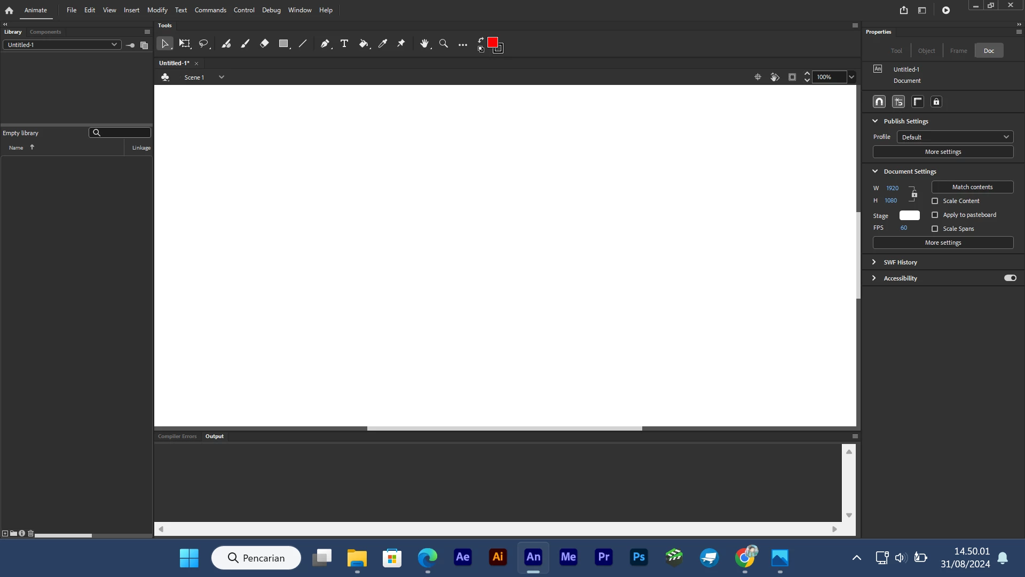The height and width of the screenshot is (577, 1025).
Task: Select the Lasso tool
Action: 203,44
